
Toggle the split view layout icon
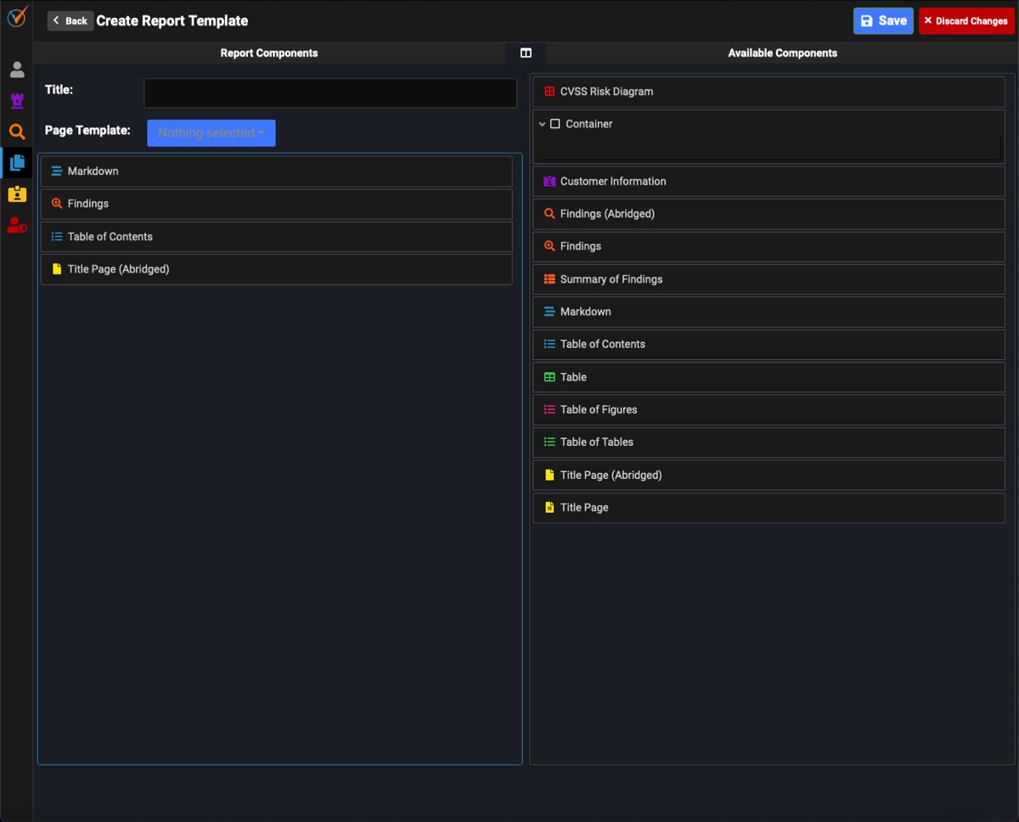tap(526, 53)
